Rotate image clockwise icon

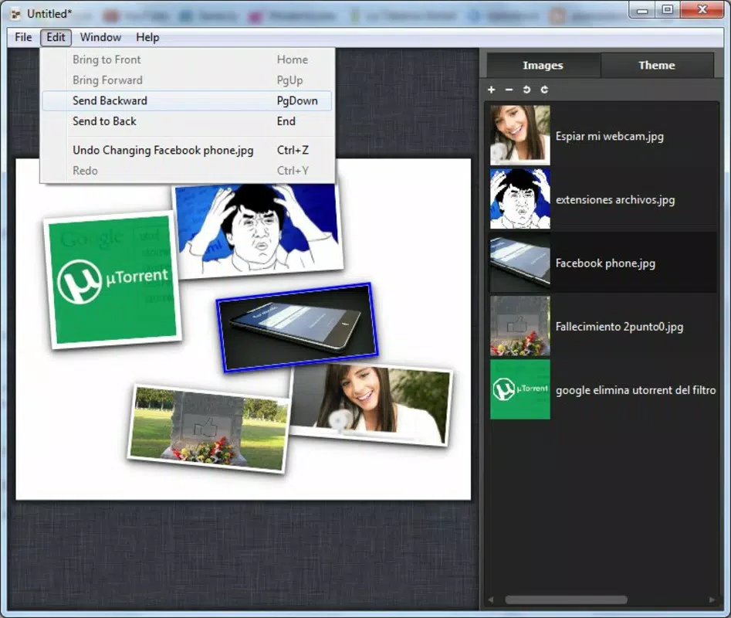click(x=544, y=89)
